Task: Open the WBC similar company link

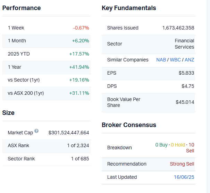Action: click(x=175, y=60)
